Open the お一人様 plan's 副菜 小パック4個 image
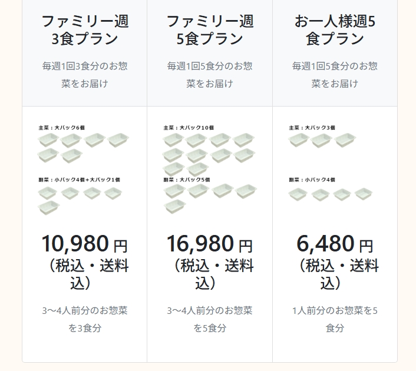Image resolution: width=416 pixels, height=371 pixels. coord(331,194)
